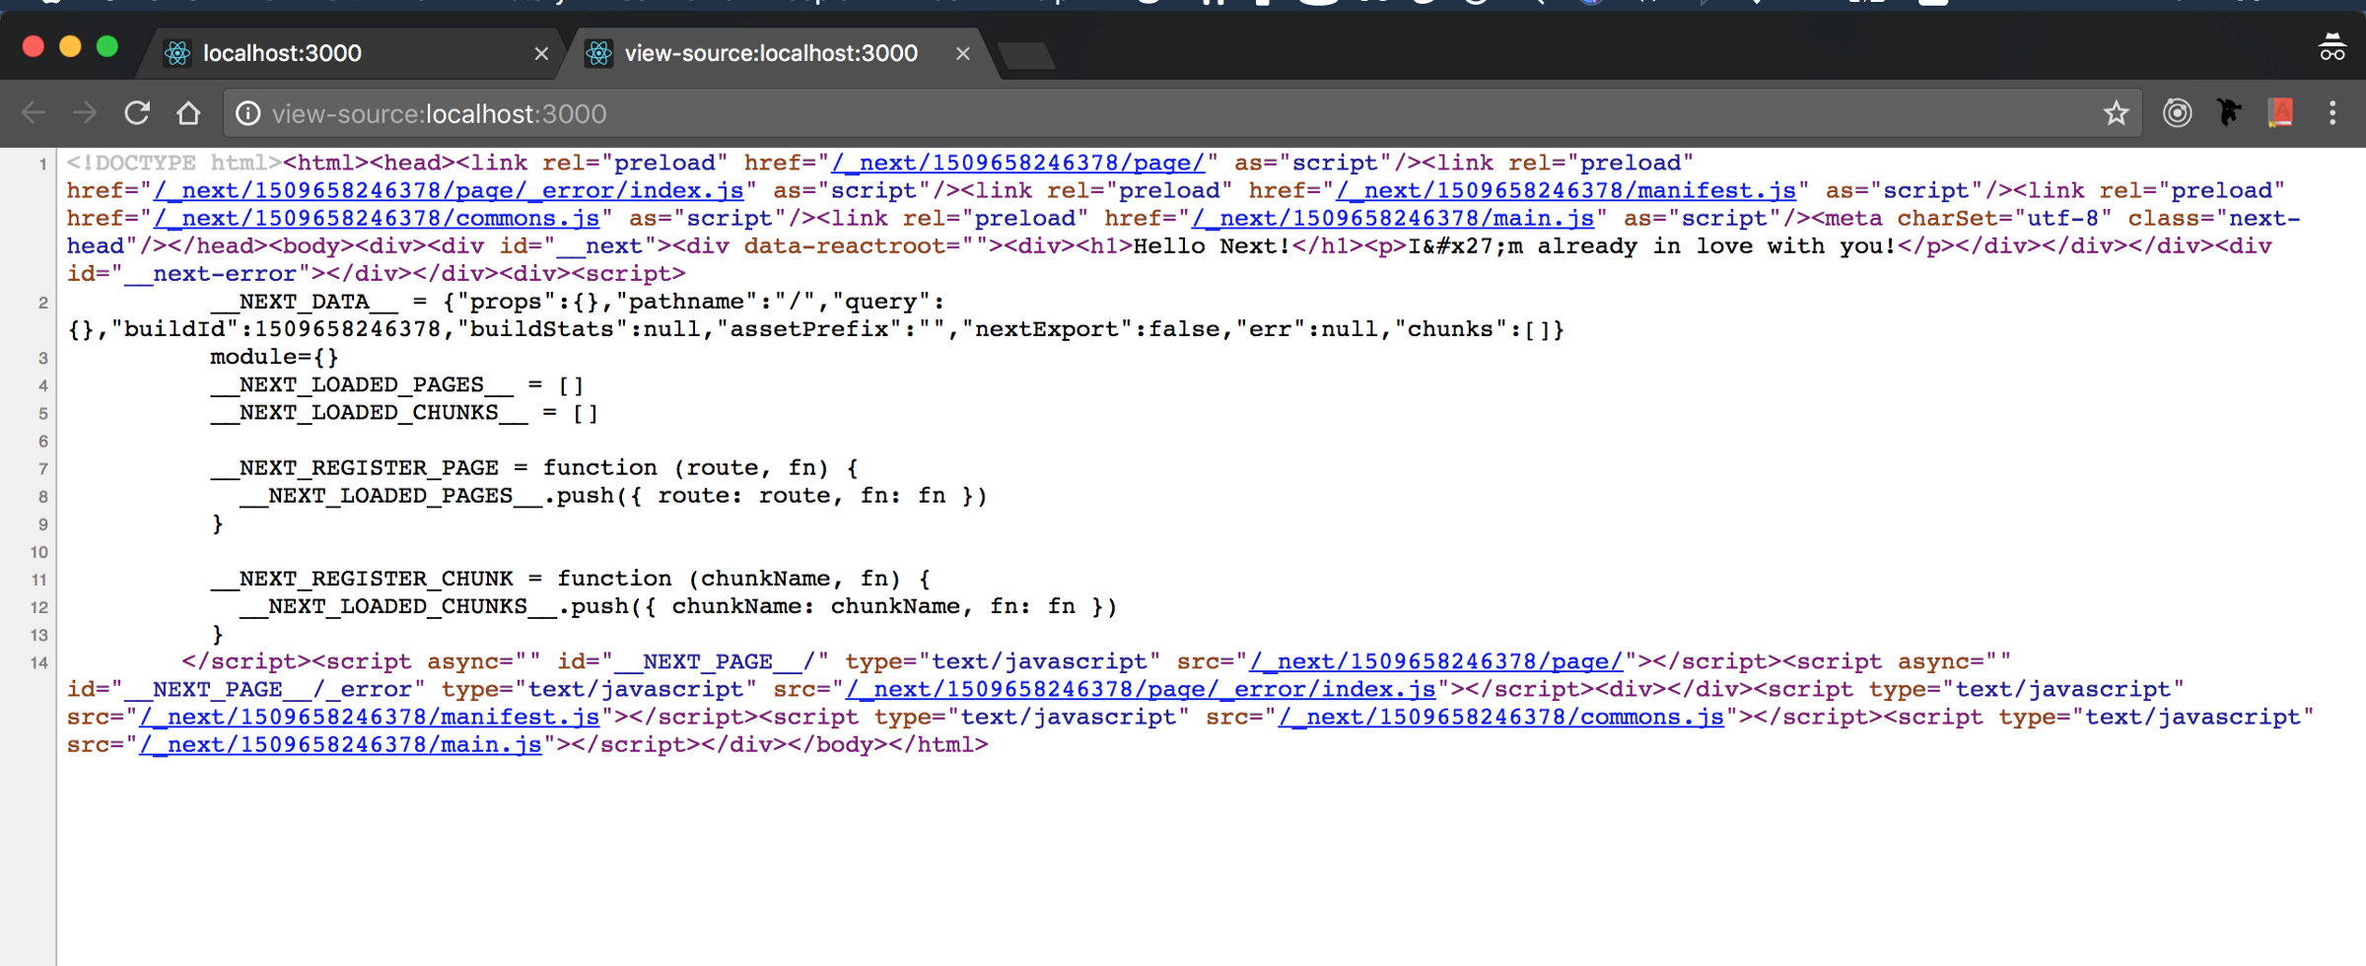2366x966 pixels.
Task: View site information icon in address bar
Action: pyautogui.click(x=248, y=114)
